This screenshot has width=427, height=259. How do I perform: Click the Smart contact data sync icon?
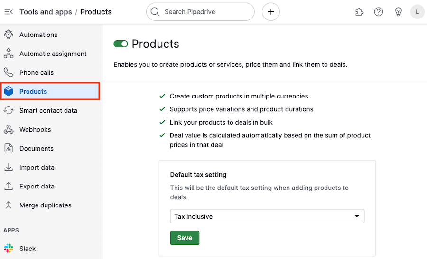pyautogui.click(x=9, y=110)
